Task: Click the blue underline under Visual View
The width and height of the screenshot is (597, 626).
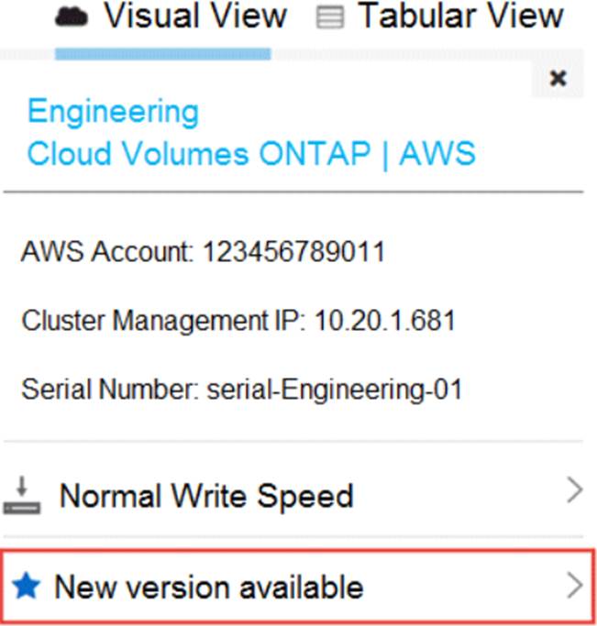Action: coord(162,55)
